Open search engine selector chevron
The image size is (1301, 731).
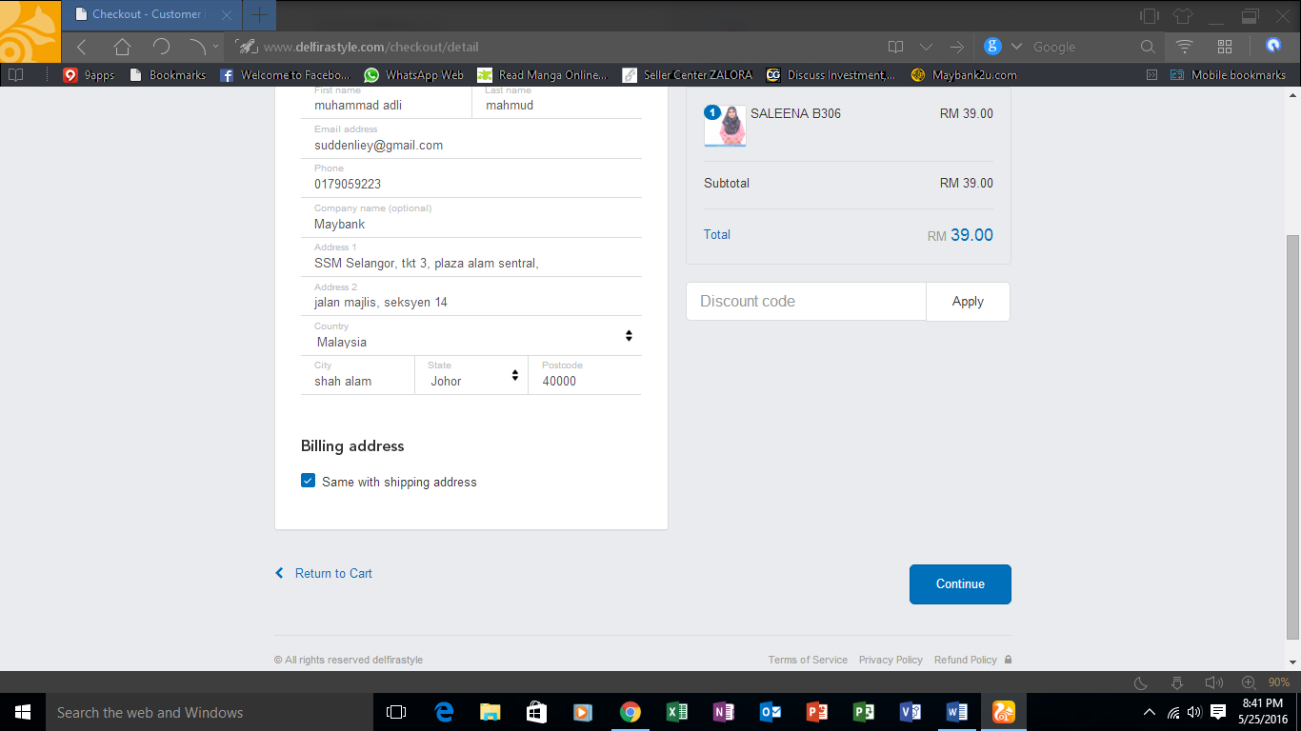click(x=1016, y=47)
